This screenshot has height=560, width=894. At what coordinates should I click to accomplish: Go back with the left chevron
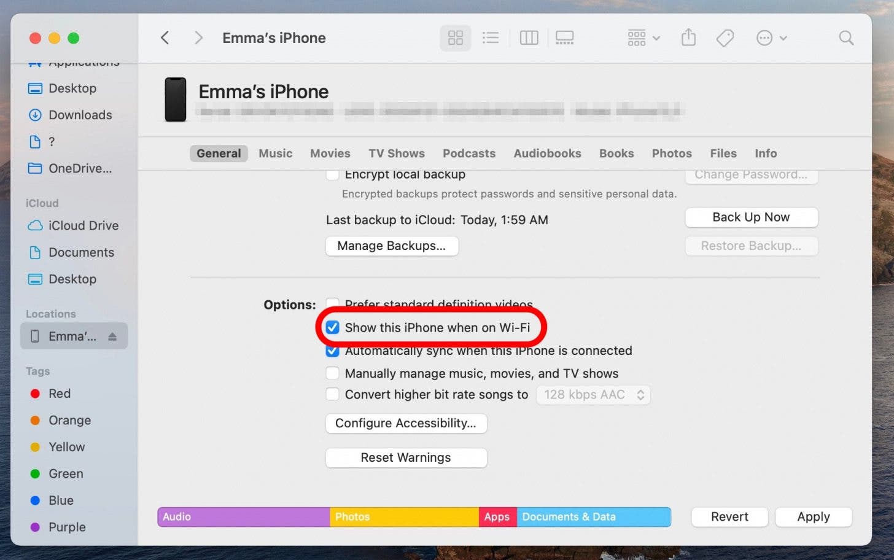tap(165, 38)
